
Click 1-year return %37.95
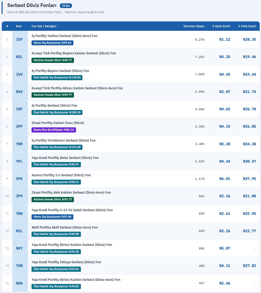click(249, 179)
